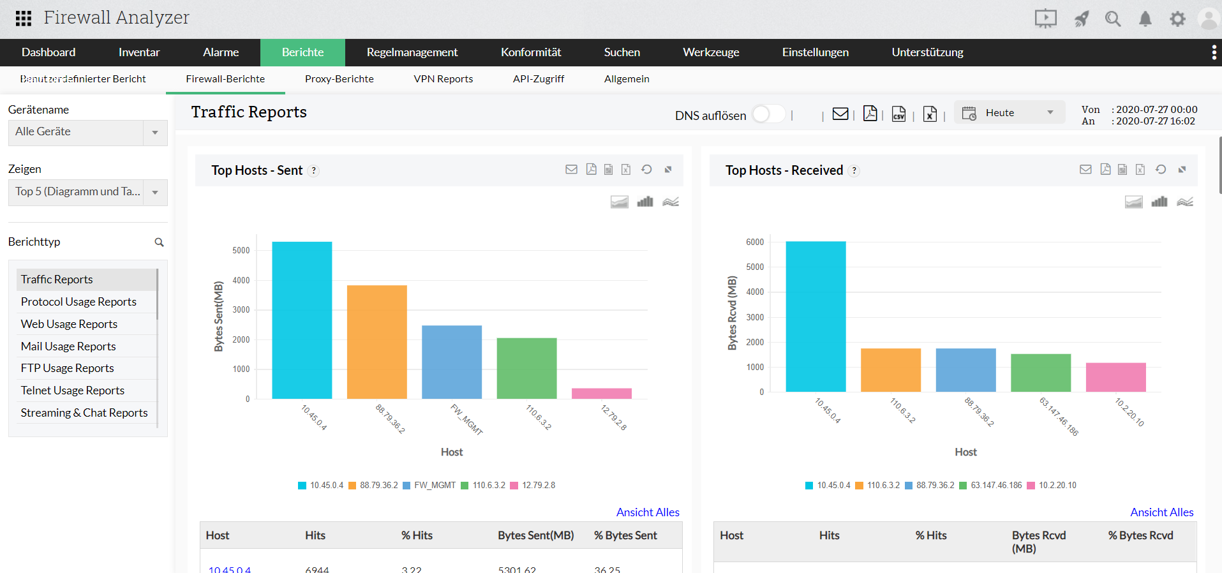Open the Alle Geräte device dropdown
This screenshot has height=573, width=1222.
[x=87, y=133]
